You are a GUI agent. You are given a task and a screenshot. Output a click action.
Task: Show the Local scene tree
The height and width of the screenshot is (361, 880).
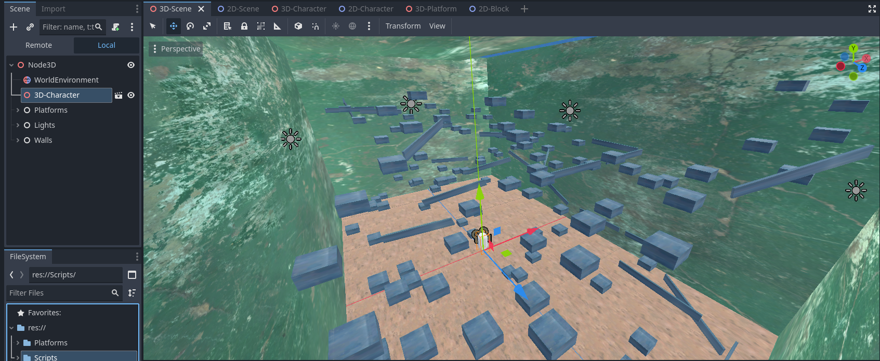tap(107, 45)
